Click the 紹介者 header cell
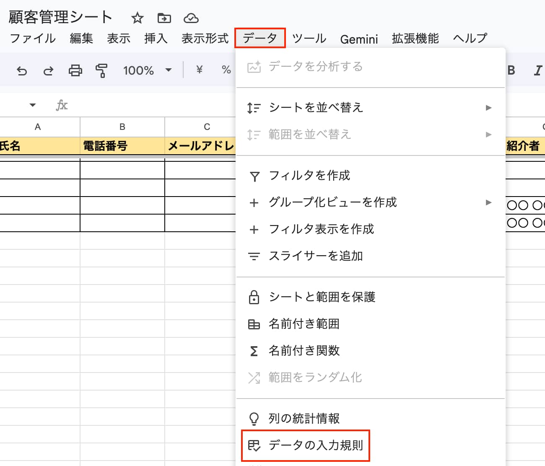Viewport: 545px width, 466px height. (525, 146)
